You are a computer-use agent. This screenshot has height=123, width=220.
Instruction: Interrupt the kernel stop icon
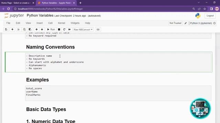pyautogui.click(x=59, y=29)
